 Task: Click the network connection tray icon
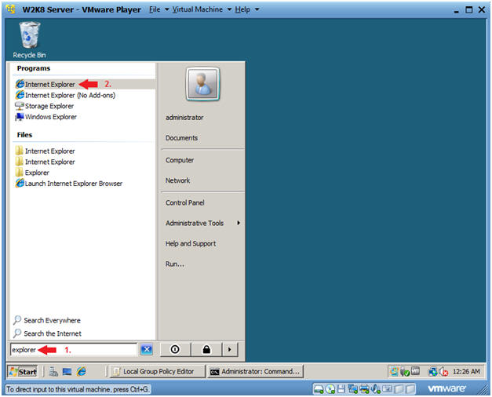(x=432, y=372)
